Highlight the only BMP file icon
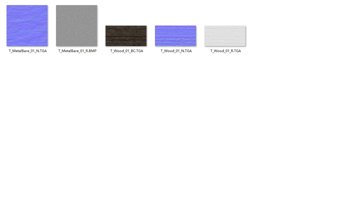This screenshot has height=205, width=364. tap(76, 26)
